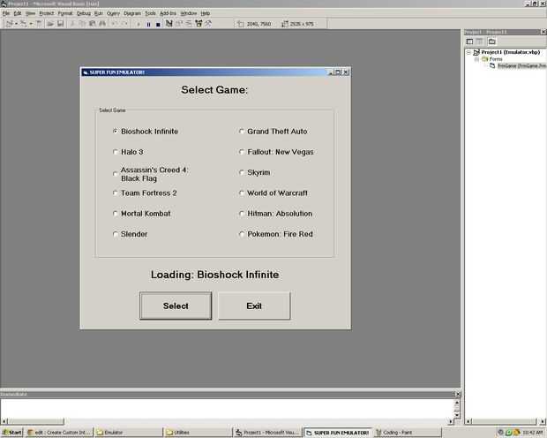The width and height of the screenshot is (547, 438).
Task: Click the Select button
Action: [176, 306]
